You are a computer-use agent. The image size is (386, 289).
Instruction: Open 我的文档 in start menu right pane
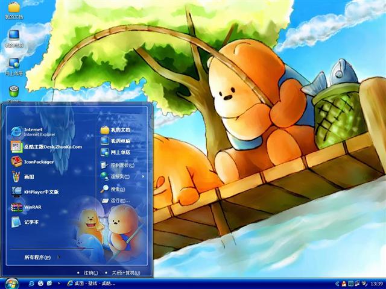click(115, 130)
